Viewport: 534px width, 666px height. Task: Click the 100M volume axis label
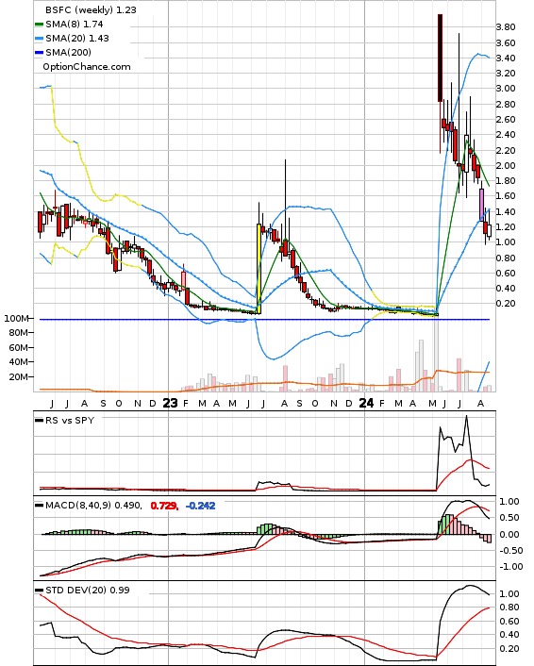(x=17, y=319)
